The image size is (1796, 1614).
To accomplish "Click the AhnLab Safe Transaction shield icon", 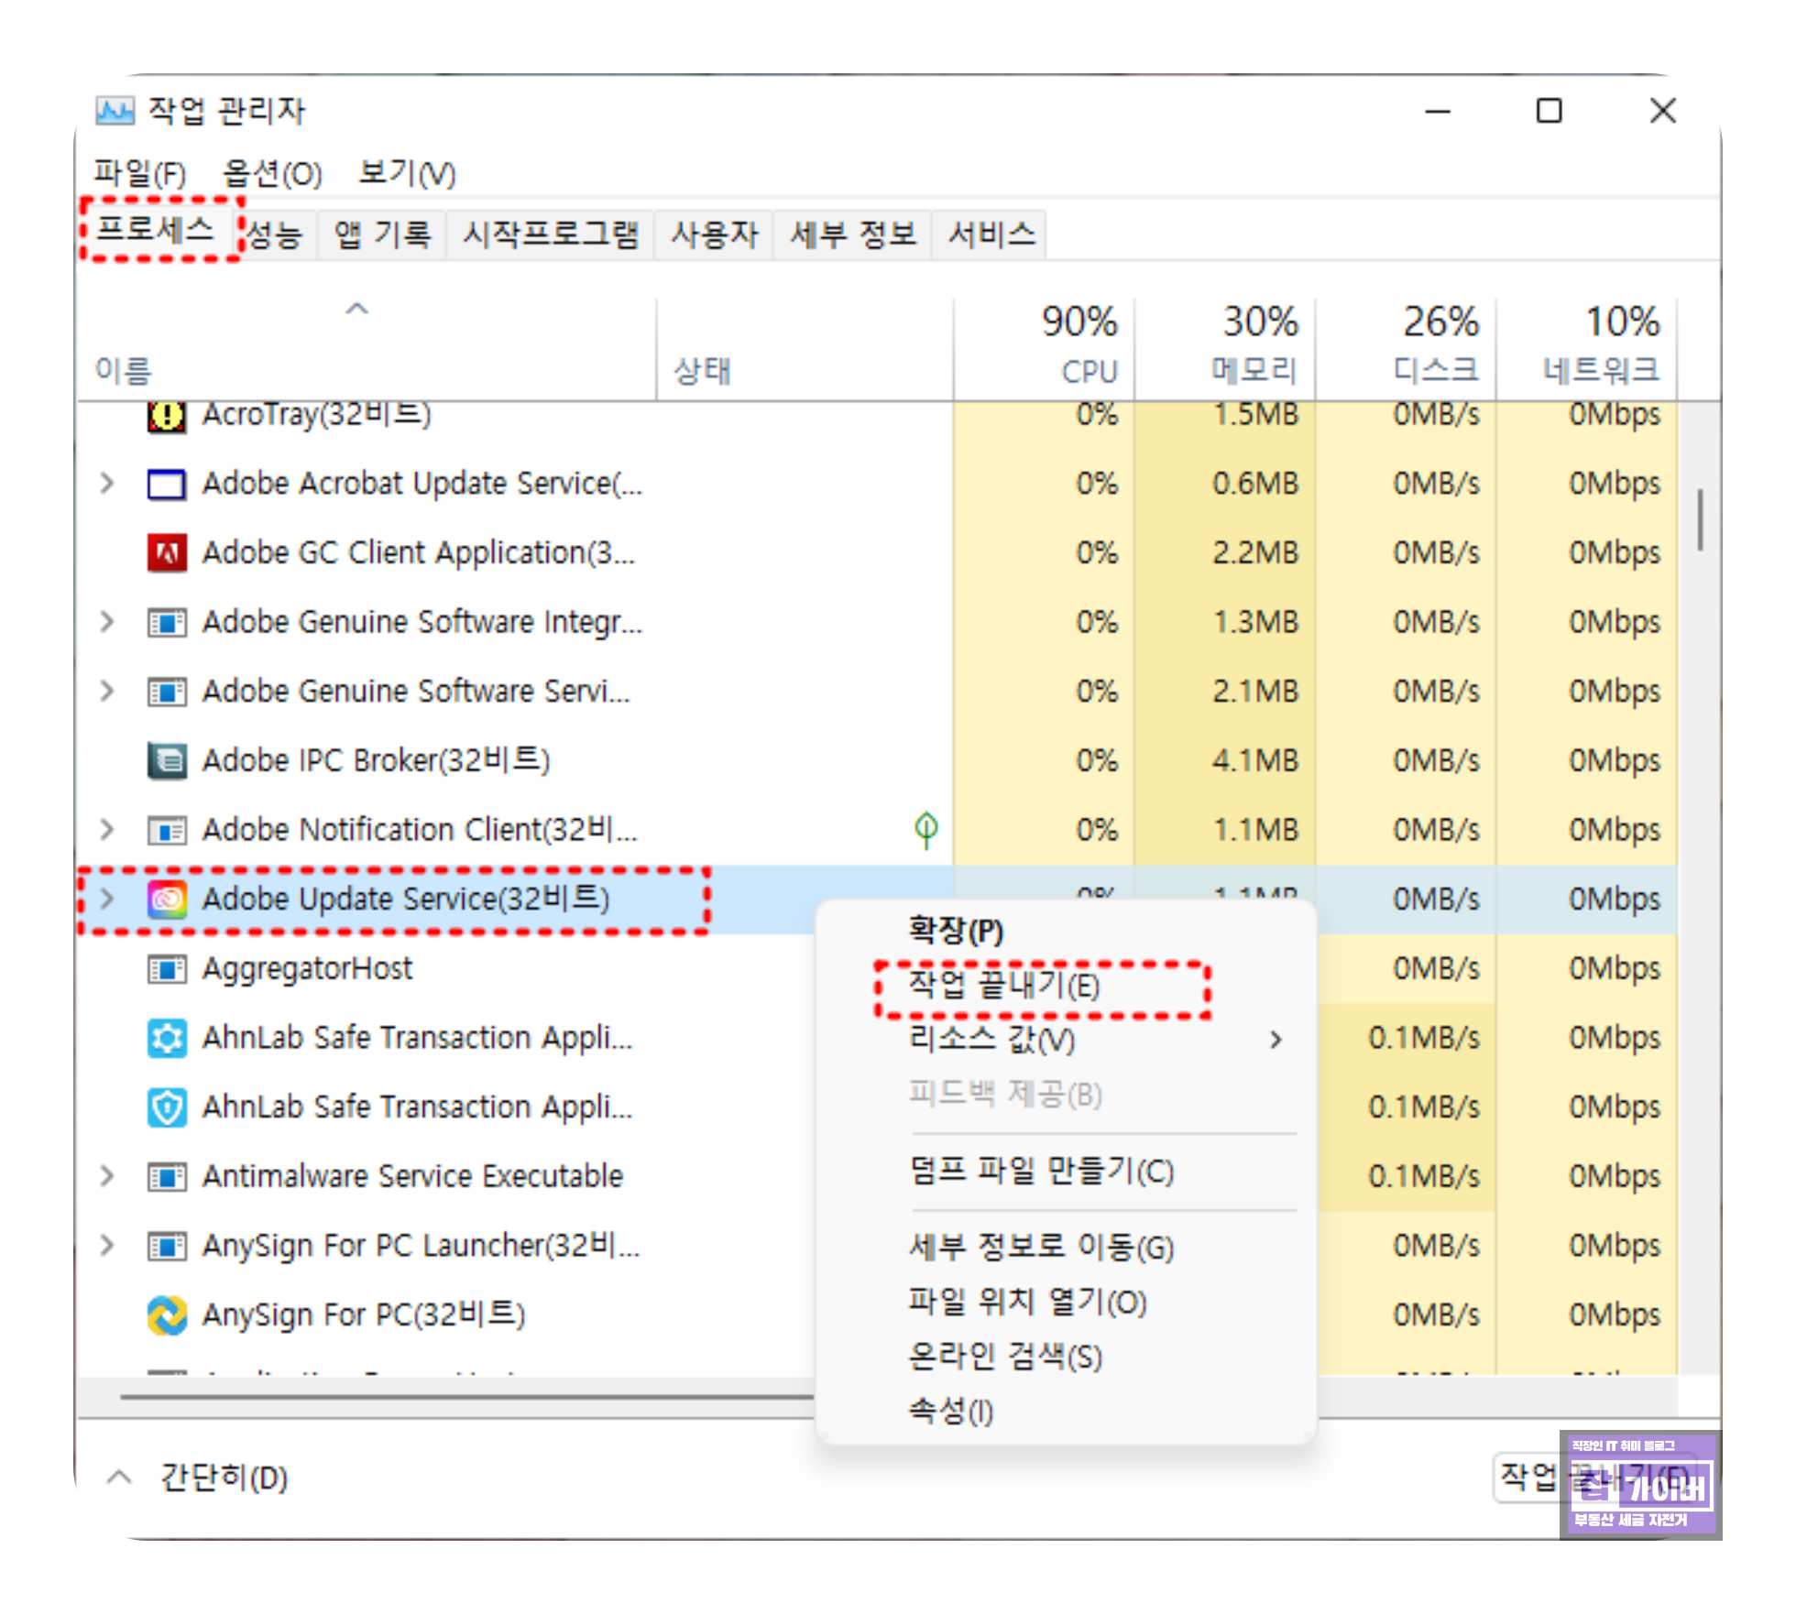I will 166,1107.
